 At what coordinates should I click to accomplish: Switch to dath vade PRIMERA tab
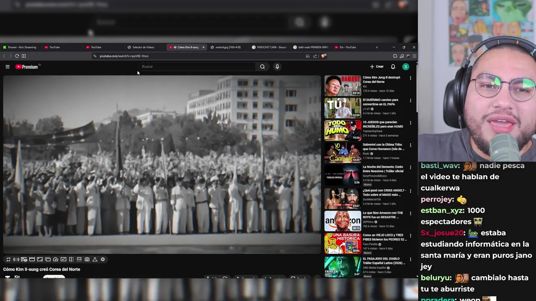[x=311, y=47]
